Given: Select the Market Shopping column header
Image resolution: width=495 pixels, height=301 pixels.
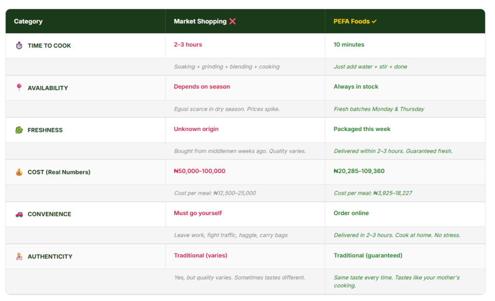Looking at the screenshot, I should [x=200, y=21].
